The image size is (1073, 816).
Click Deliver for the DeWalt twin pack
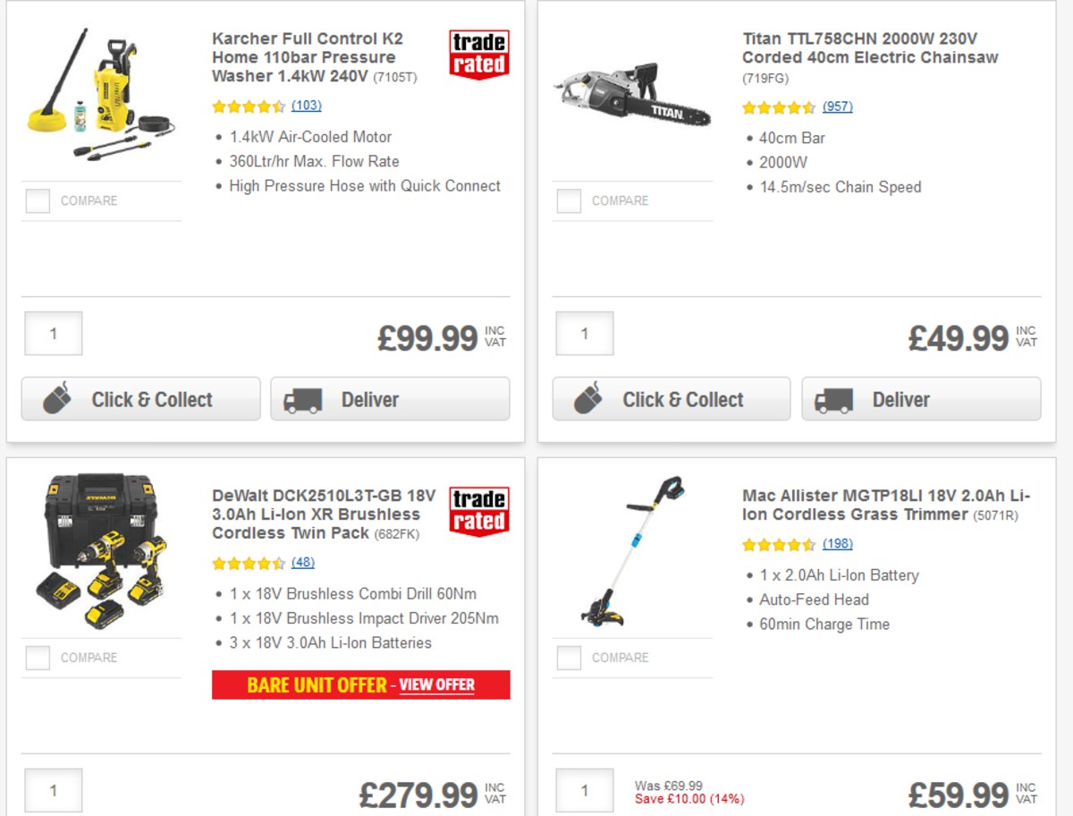[389, 812]
